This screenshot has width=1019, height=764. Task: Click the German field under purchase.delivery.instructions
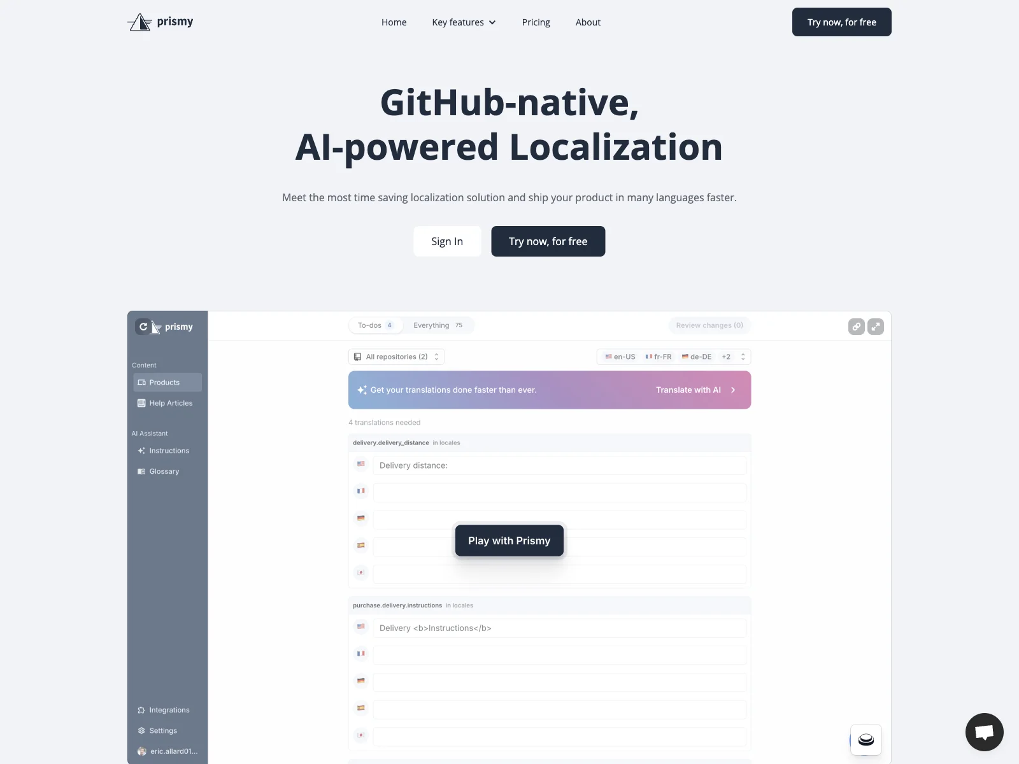(x=559, y=683)
